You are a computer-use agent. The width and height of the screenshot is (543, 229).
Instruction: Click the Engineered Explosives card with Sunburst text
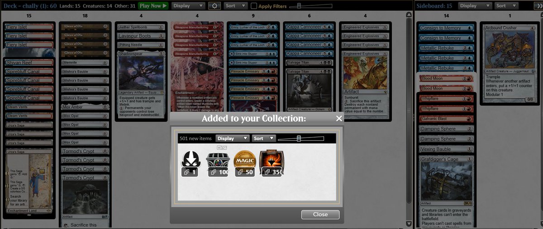point(366,86)
